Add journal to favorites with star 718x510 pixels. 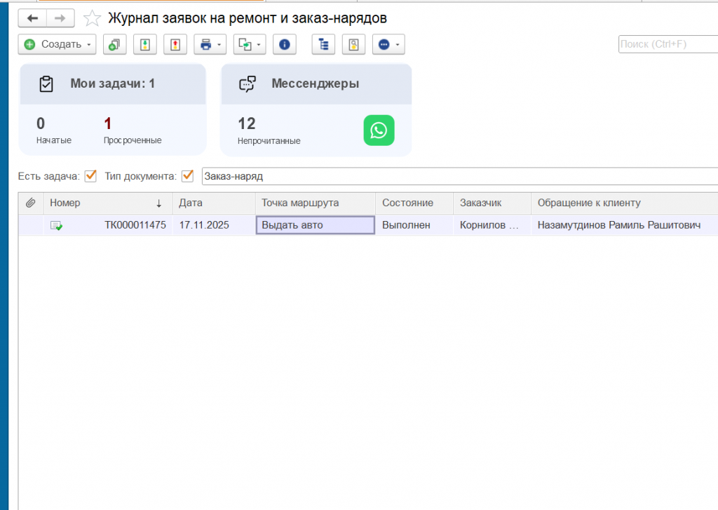click(92, 18)
